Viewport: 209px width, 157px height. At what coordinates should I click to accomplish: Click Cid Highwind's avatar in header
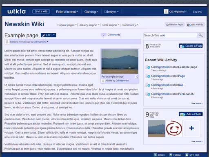(x=166, y=11)
